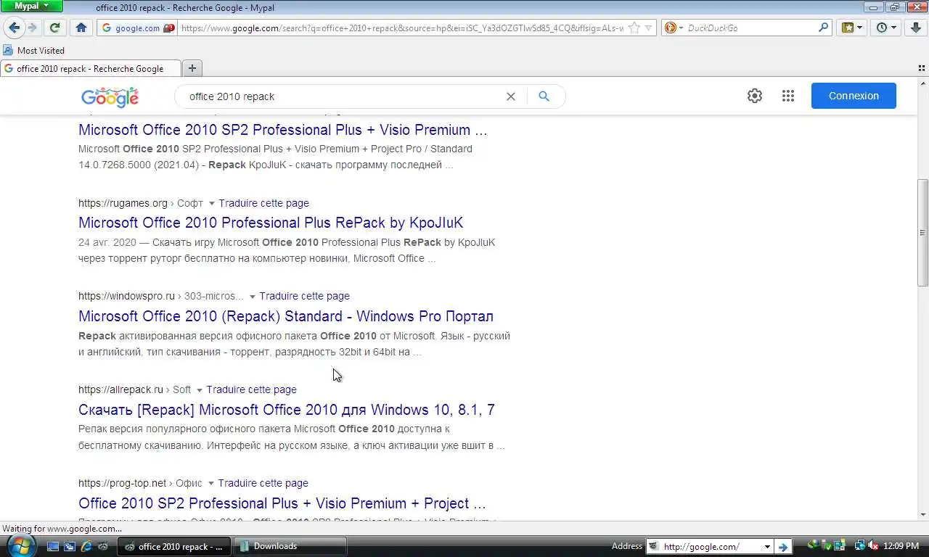Click the browser URL address bar

[401, 28]
